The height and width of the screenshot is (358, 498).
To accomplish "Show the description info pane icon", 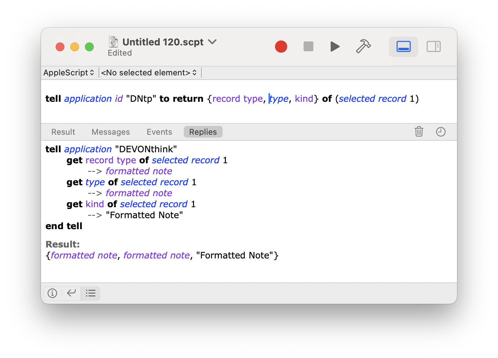I will (52, 293).
